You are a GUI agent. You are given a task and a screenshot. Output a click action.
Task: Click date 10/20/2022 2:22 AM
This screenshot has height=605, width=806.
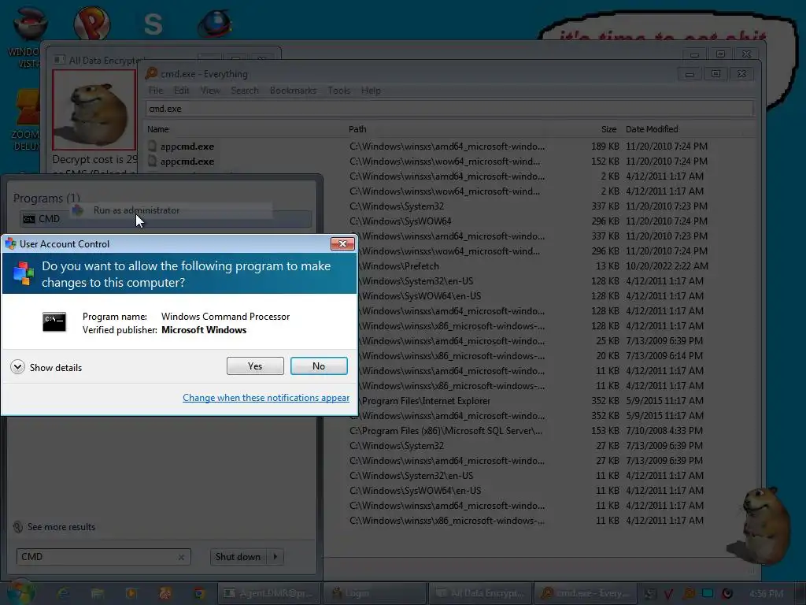[x=667, y=266]
